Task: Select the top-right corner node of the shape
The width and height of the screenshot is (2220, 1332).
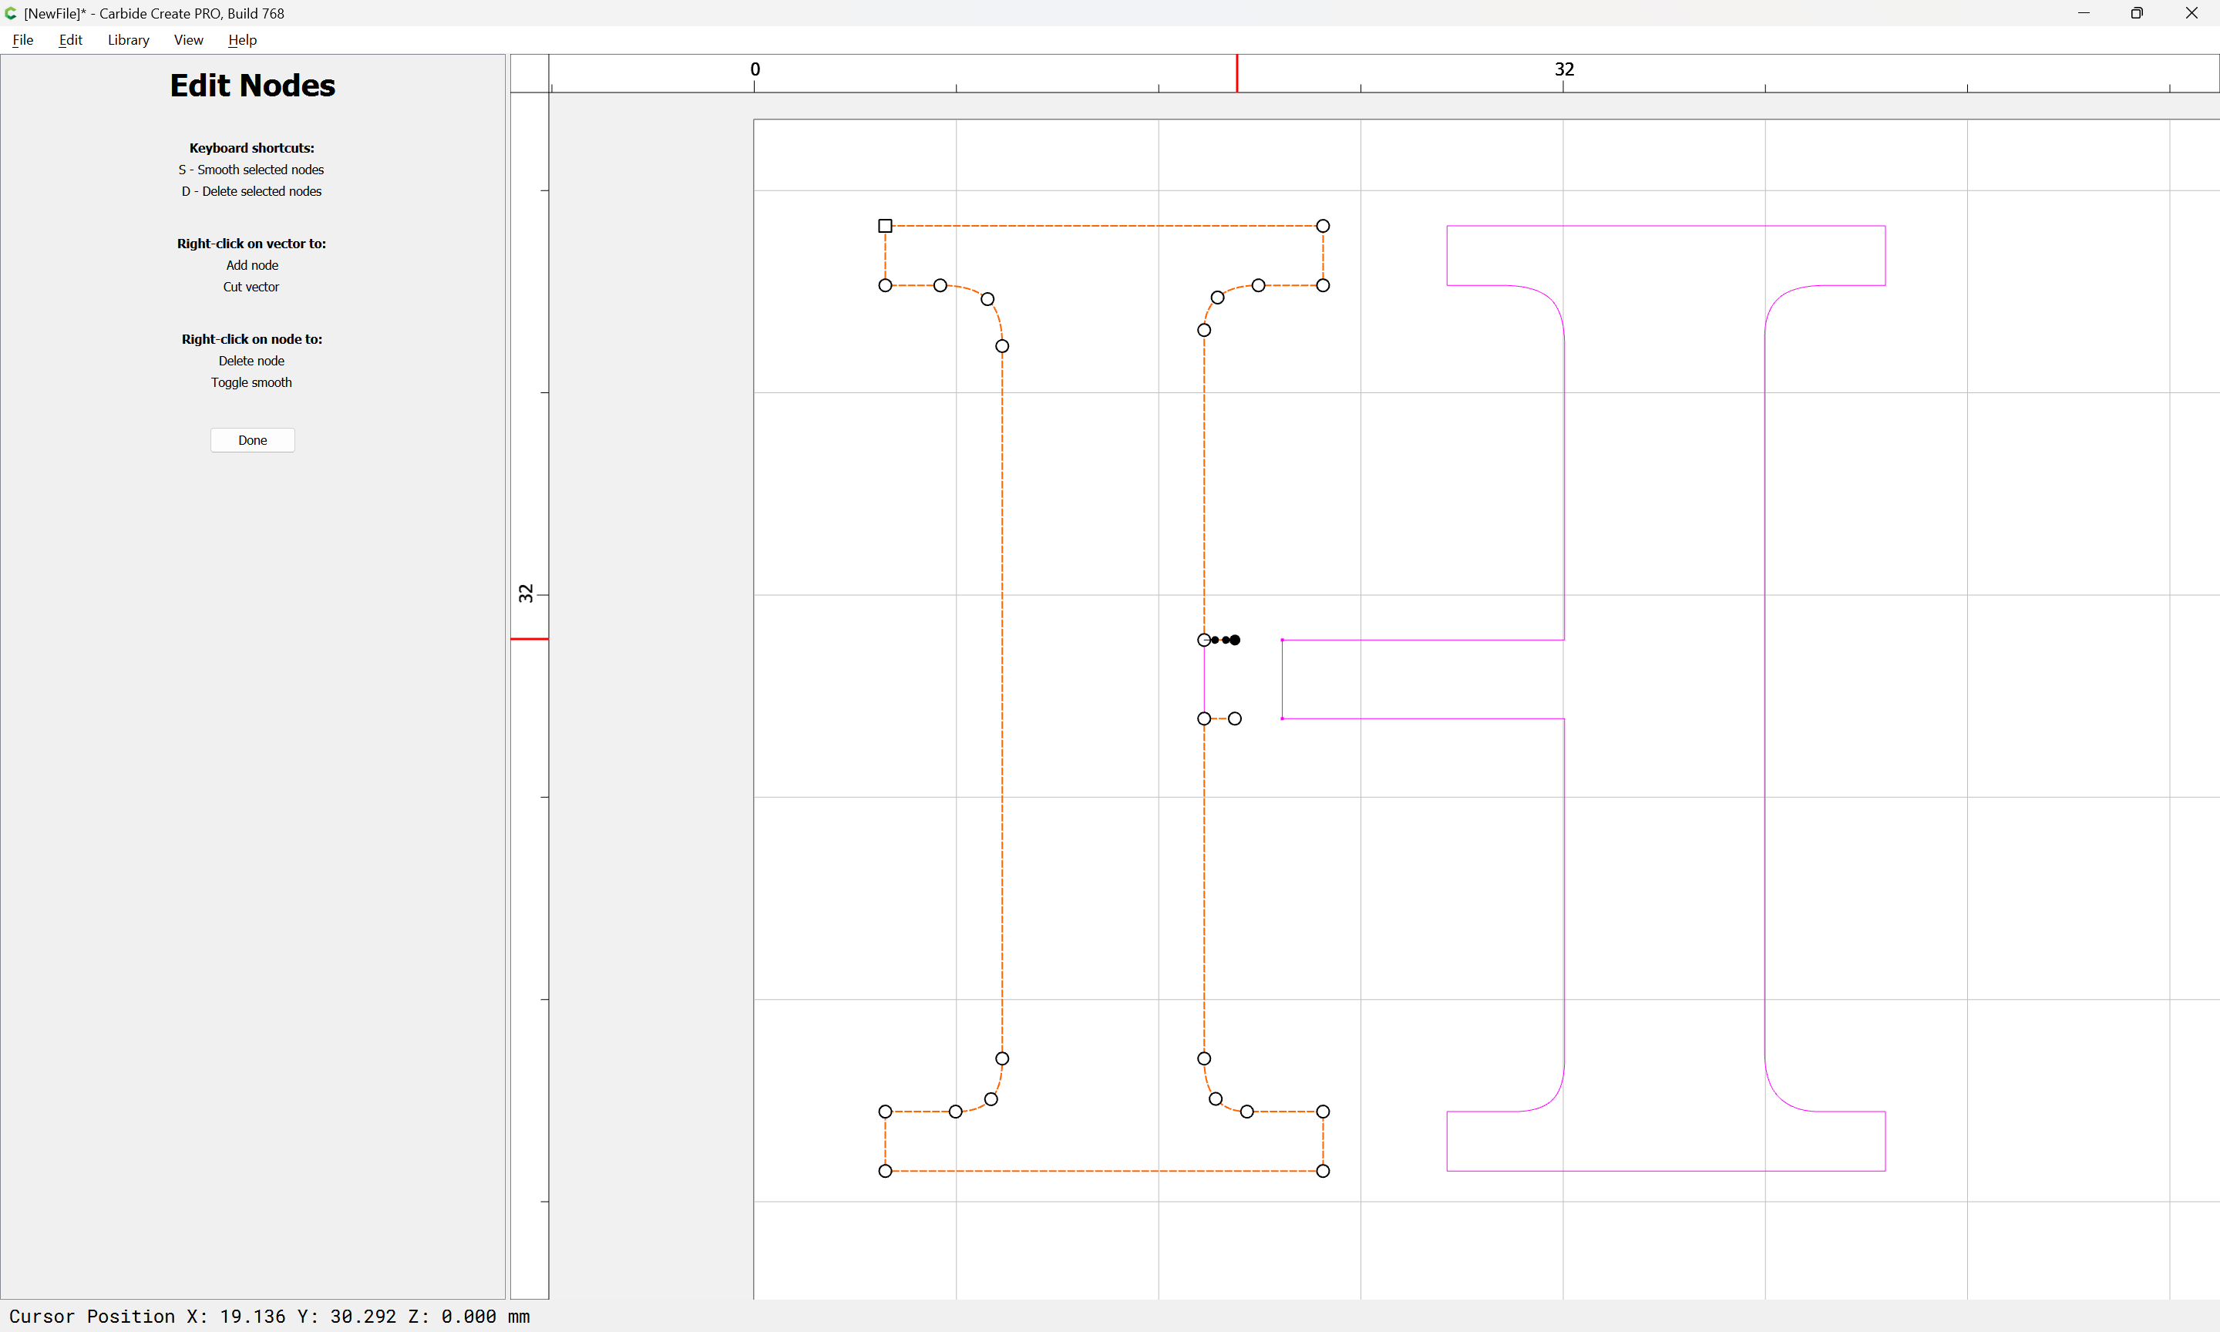Action: [x=1323, y=225]
